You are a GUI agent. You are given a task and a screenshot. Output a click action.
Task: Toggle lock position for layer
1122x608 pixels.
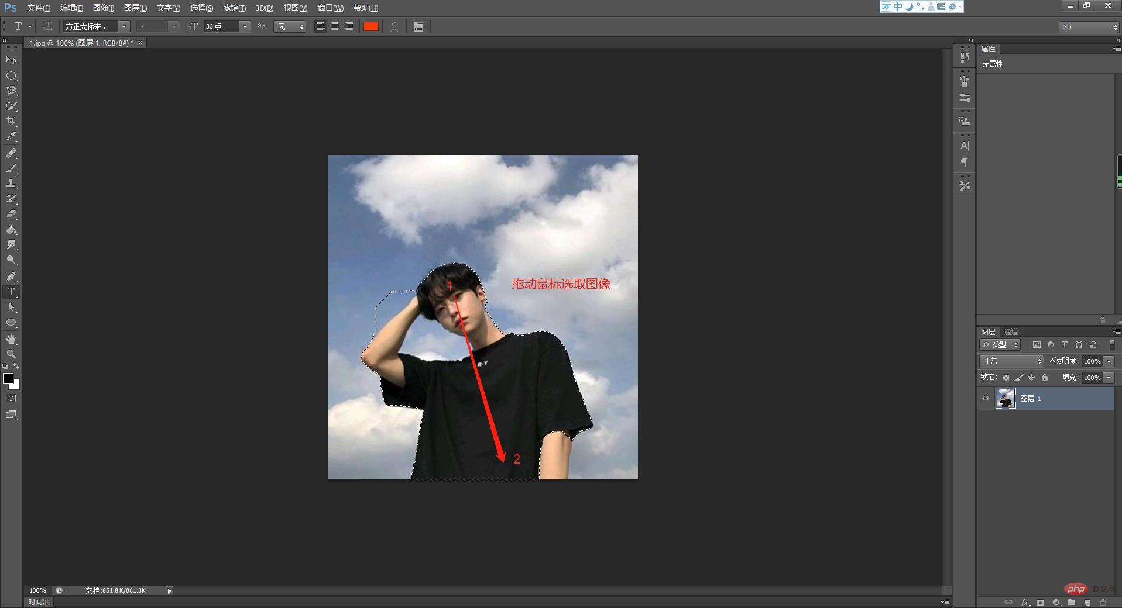[x=1032, y=378]
